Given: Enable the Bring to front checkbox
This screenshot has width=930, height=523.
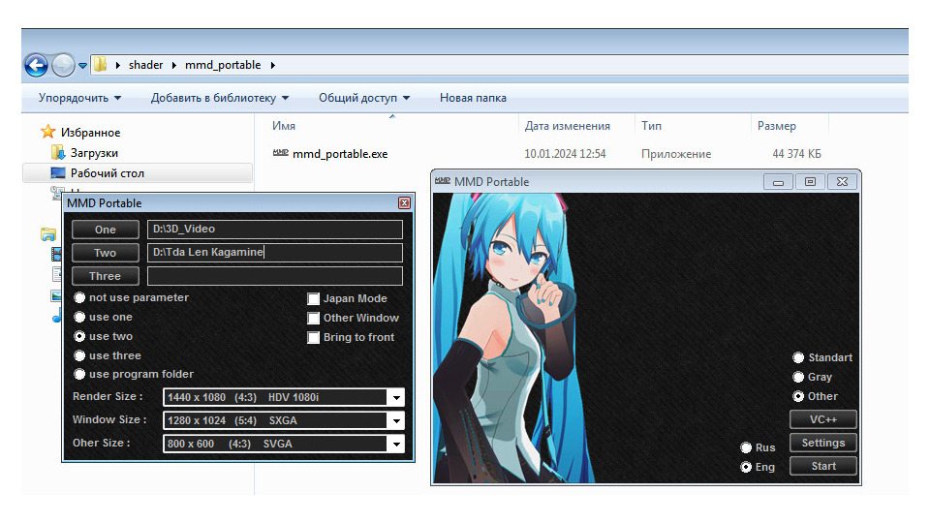Looking at the screenshot, I should 313,337.
